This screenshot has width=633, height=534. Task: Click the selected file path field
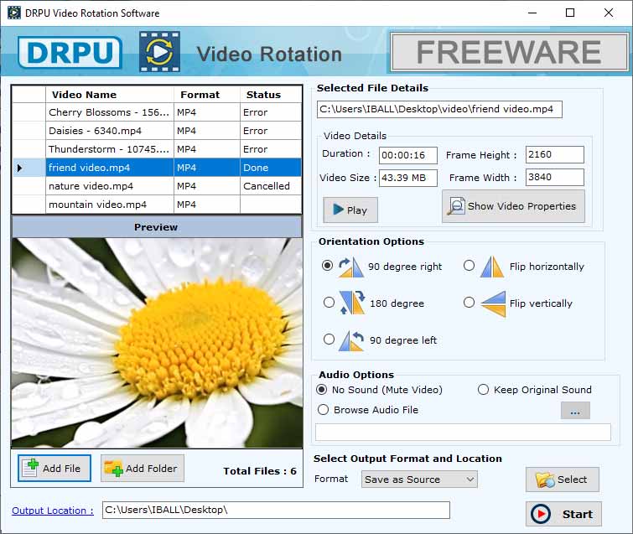439,109
